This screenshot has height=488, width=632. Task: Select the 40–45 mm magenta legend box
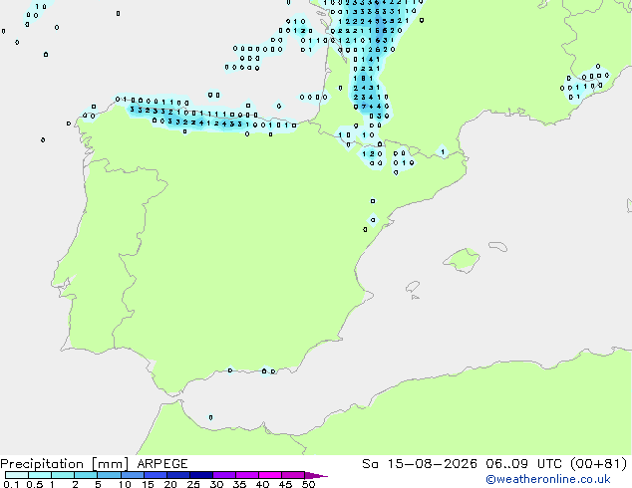click(x=270, y=475)
